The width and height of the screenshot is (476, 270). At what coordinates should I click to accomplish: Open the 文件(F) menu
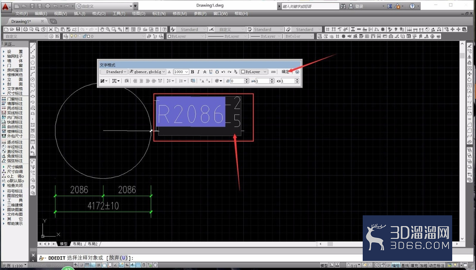point(21,14)
